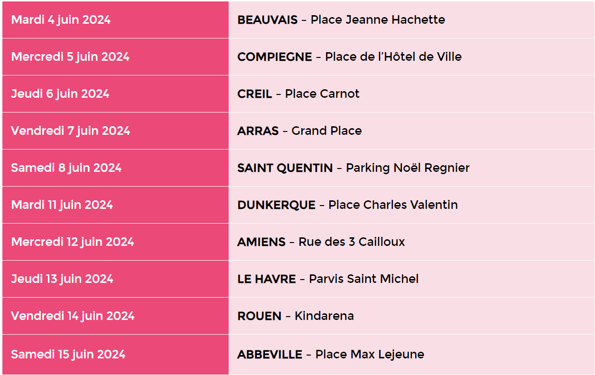Image resolution: width=595 pixels, height=375 pixels.
Task: Click Vendredi 14 juin 2024 date
Action: click(73, 316)
